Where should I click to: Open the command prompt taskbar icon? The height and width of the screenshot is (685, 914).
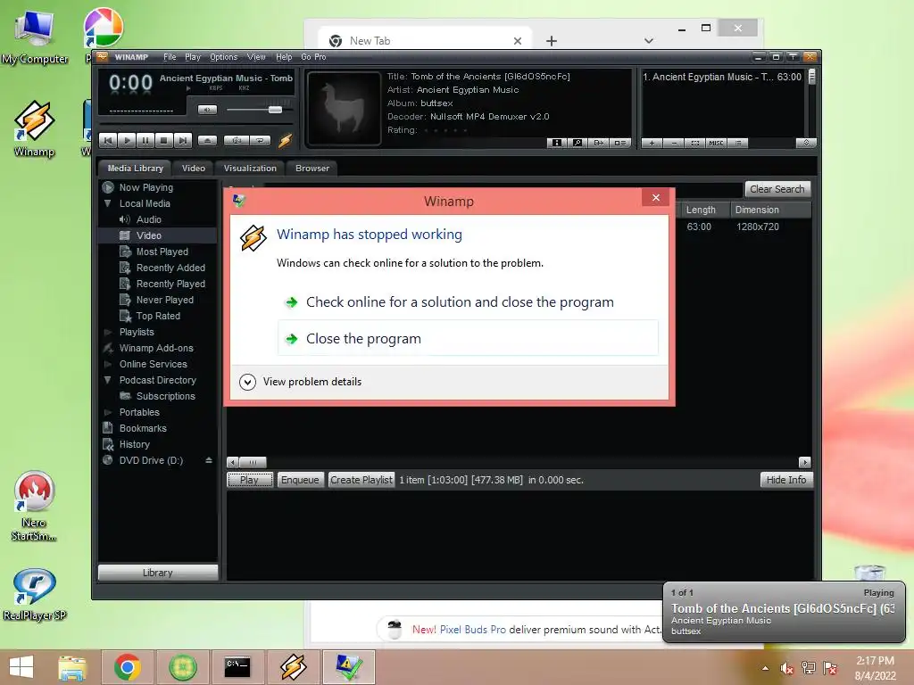click(237, 667)
